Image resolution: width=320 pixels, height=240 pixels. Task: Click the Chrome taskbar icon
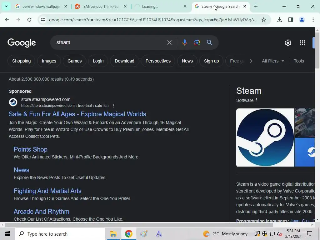click(x=128, y=234)
